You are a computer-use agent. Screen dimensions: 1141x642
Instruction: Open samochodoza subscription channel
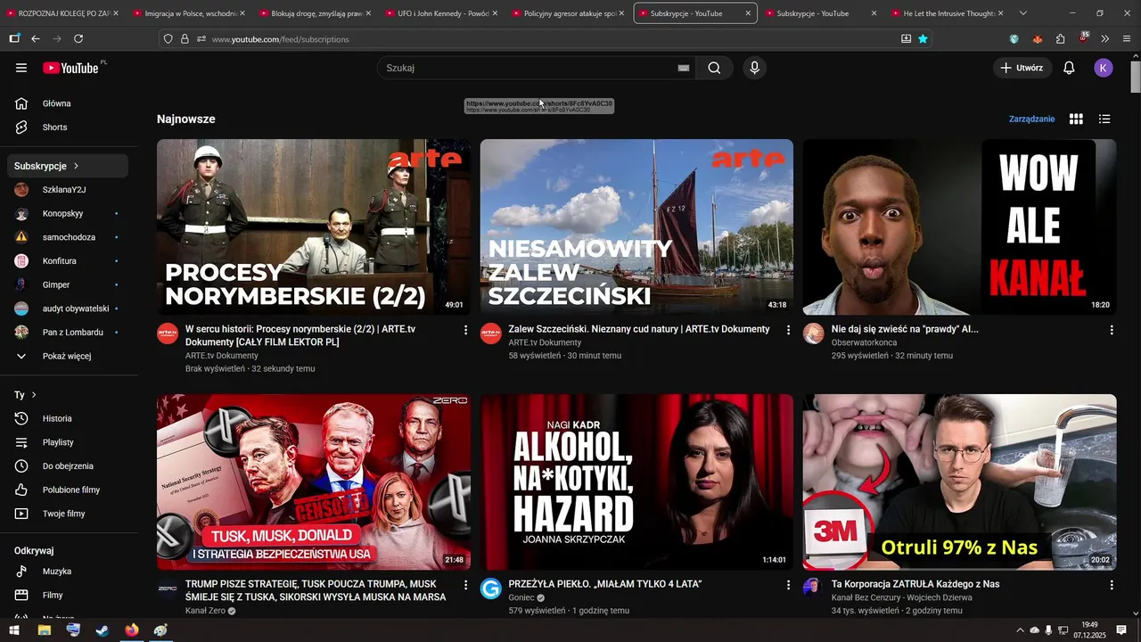pos(68,237)
